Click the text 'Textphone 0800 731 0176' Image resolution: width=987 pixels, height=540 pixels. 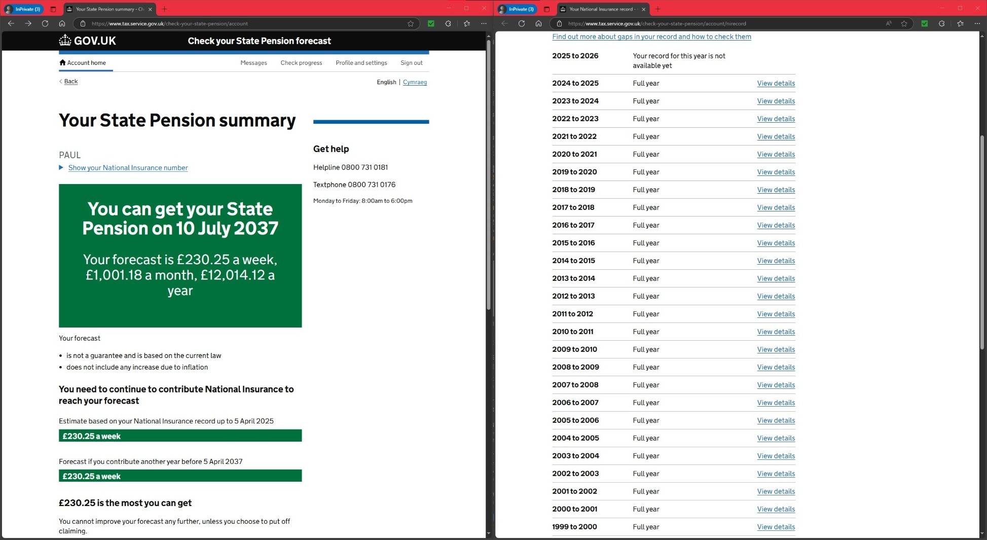pyautogui.click(x=354, y=185)
